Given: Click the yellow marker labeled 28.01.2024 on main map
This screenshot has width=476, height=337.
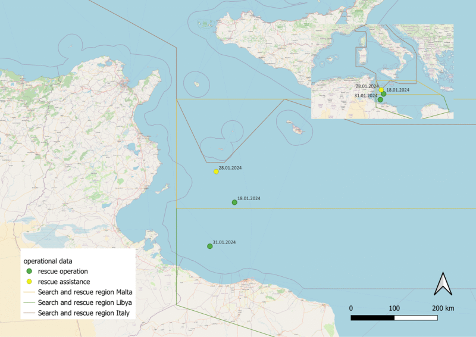Looking at the screenshot, I should (x=216, y=171).
